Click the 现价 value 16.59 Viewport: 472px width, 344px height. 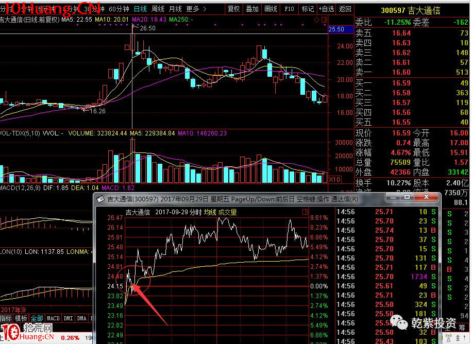(x=401, y=133)
